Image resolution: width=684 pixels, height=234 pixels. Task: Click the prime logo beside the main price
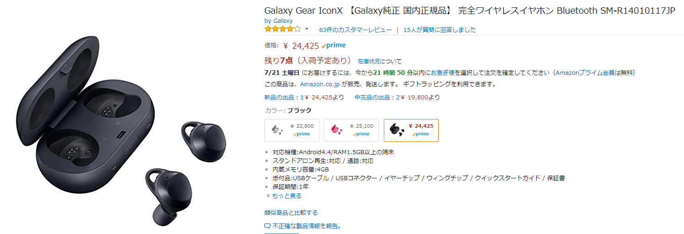coord(334,46)
